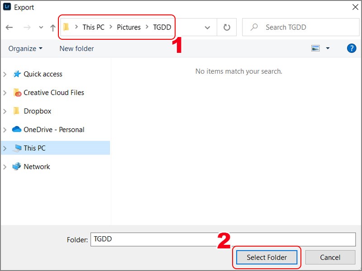
Task: Cancel the Export dialog
Action: 330,257
